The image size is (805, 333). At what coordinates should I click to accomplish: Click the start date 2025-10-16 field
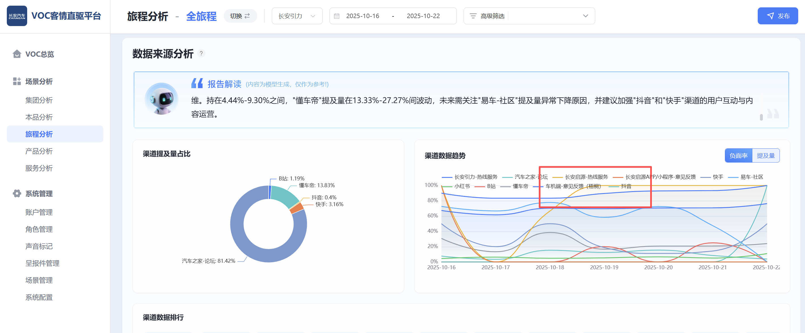point(363,16)
